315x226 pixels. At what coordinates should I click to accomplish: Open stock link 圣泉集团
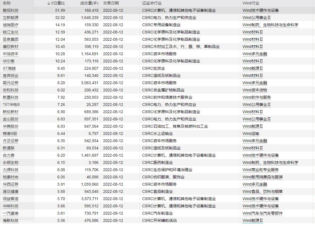pos(11,39)
